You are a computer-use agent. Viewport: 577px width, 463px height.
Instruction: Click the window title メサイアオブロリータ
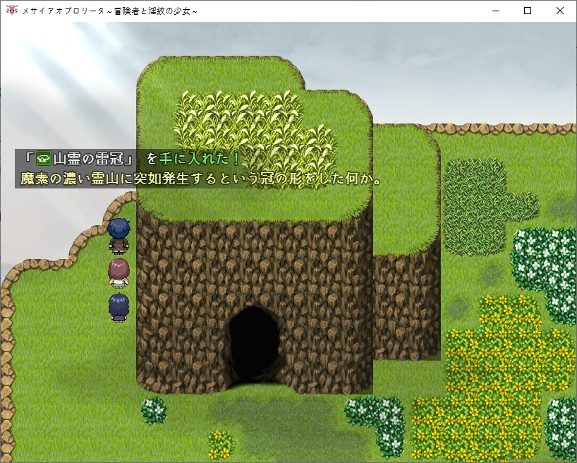(109, 11)
